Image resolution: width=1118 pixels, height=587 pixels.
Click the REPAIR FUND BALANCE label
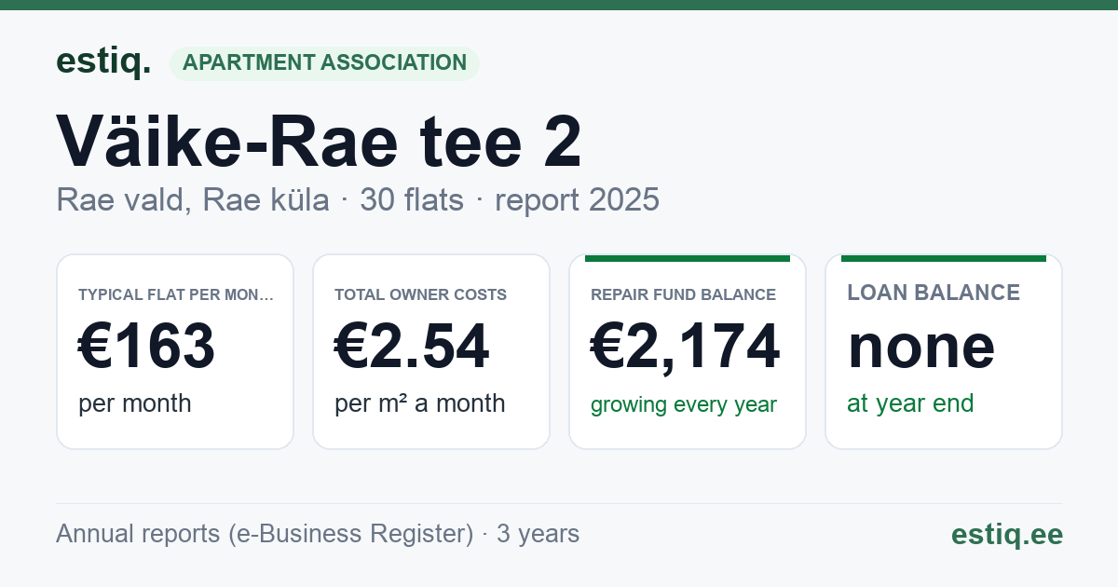(684, 294)
